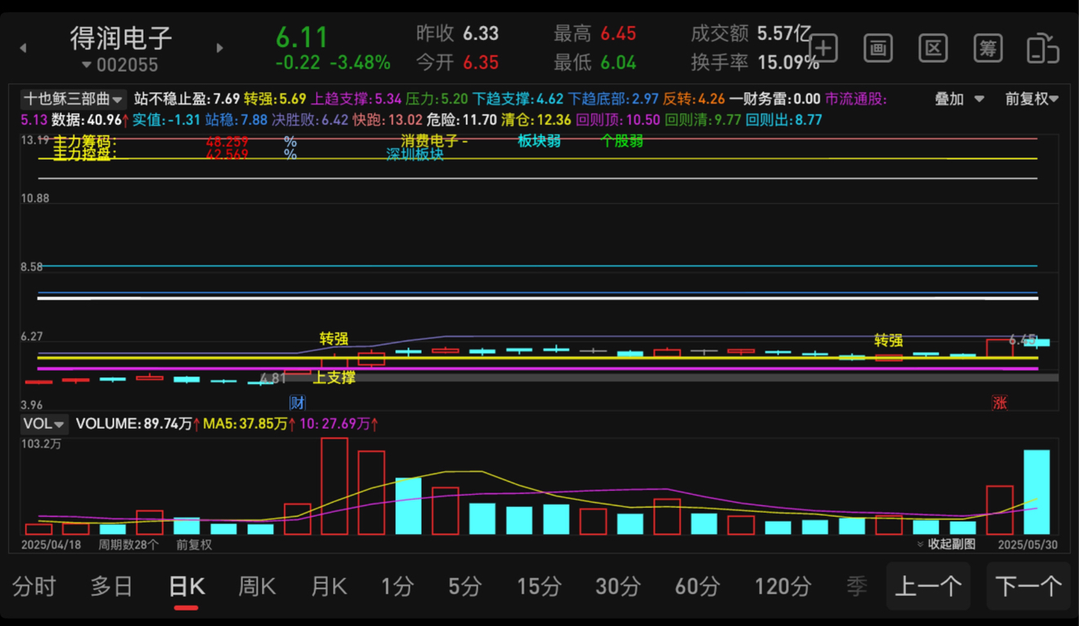1079x626 pixels.
Task: Switch to 分时 tab
Action: point(34,586)
